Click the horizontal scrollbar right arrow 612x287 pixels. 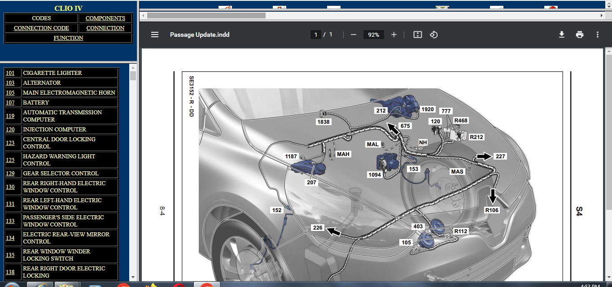click(x=601, y=15)
